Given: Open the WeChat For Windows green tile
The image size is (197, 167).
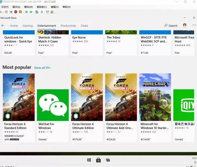Looking at the screenshot, I should 53,105.
